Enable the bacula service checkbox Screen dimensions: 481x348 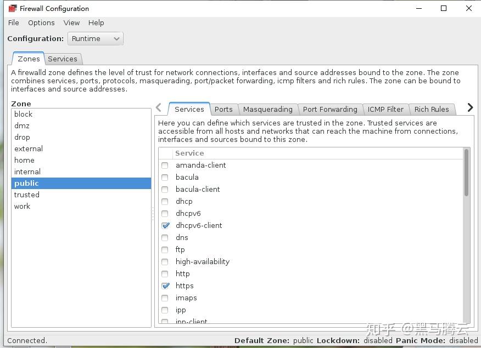click(165, 178)
